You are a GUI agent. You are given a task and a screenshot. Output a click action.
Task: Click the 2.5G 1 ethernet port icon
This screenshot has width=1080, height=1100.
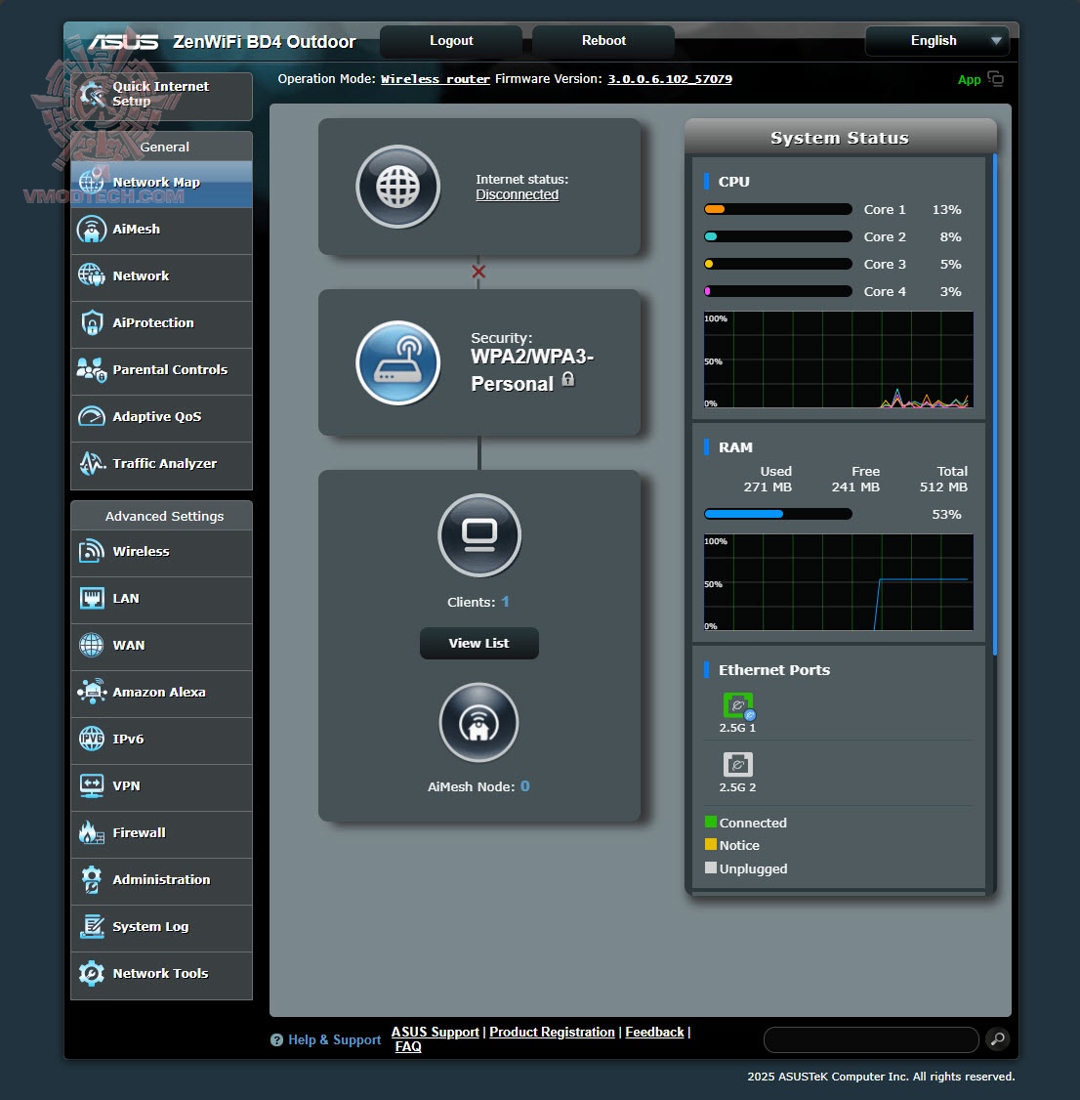tap(738, 705)
